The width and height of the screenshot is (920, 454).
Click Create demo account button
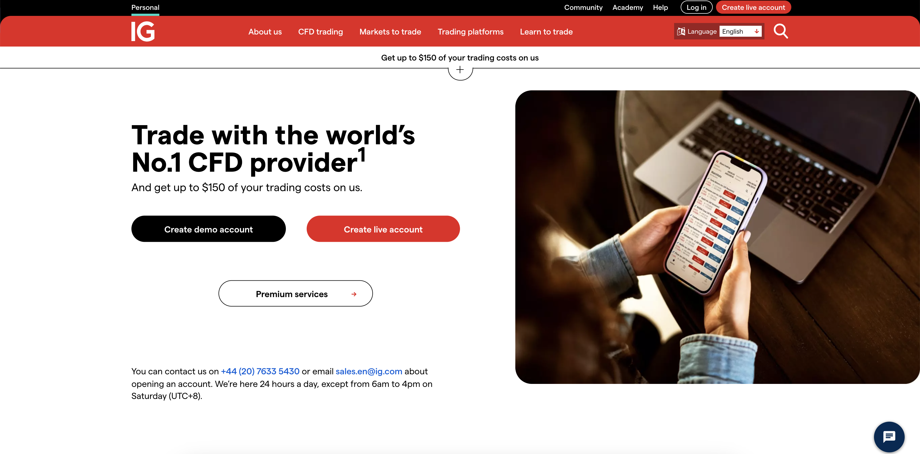208,229
